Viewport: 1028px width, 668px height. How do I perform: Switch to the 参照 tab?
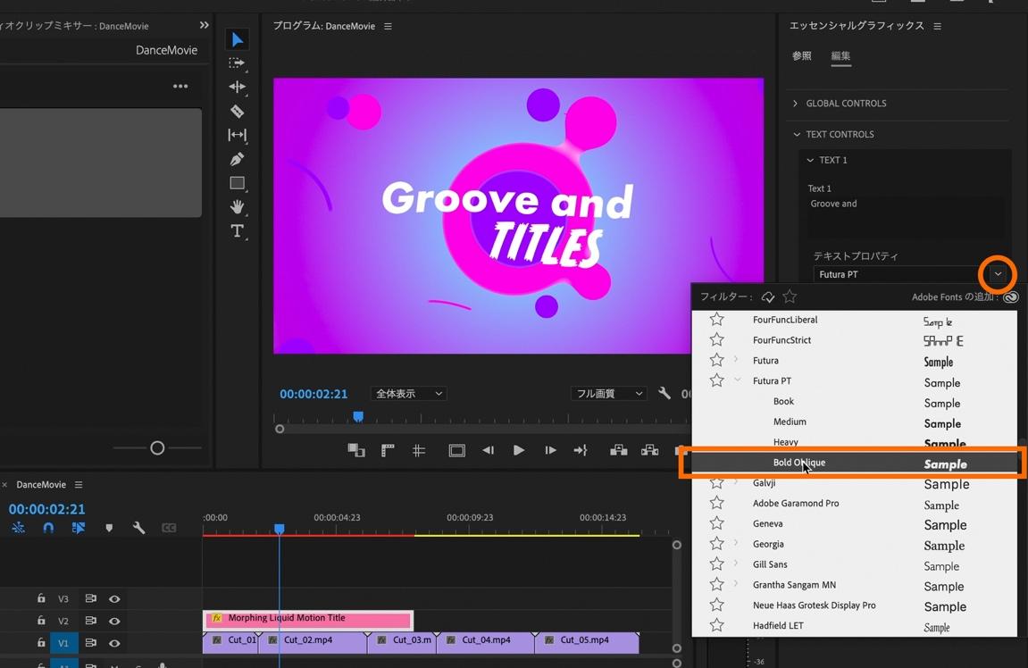(801, 55)
